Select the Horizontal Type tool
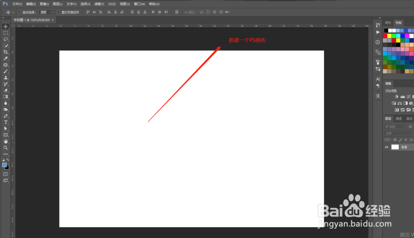This screenshot has height=238, width=414. (x=5, y=122)
